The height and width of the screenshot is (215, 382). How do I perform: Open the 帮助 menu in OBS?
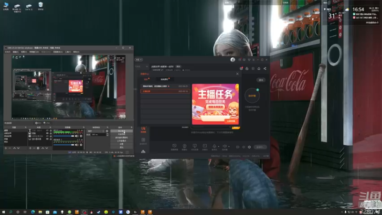tap(76, 52)
